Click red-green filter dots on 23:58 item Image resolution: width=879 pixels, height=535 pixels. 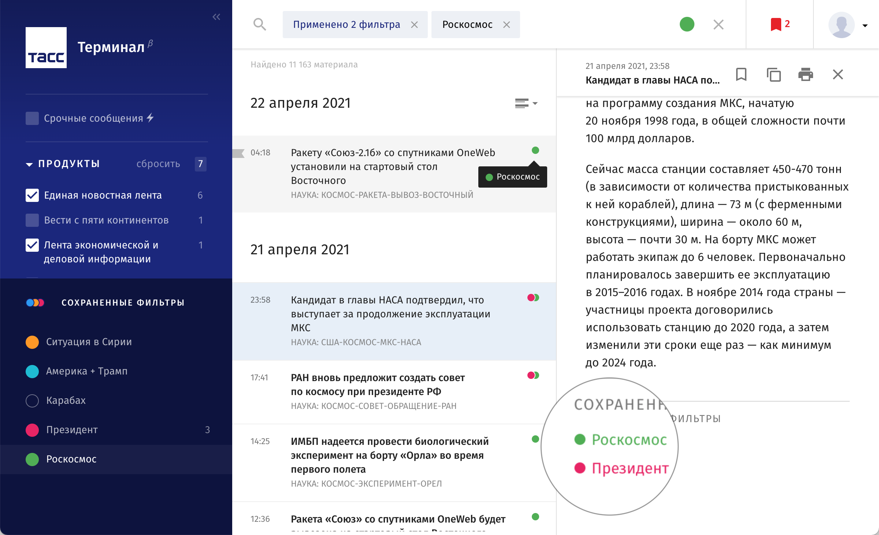[533, 298]
